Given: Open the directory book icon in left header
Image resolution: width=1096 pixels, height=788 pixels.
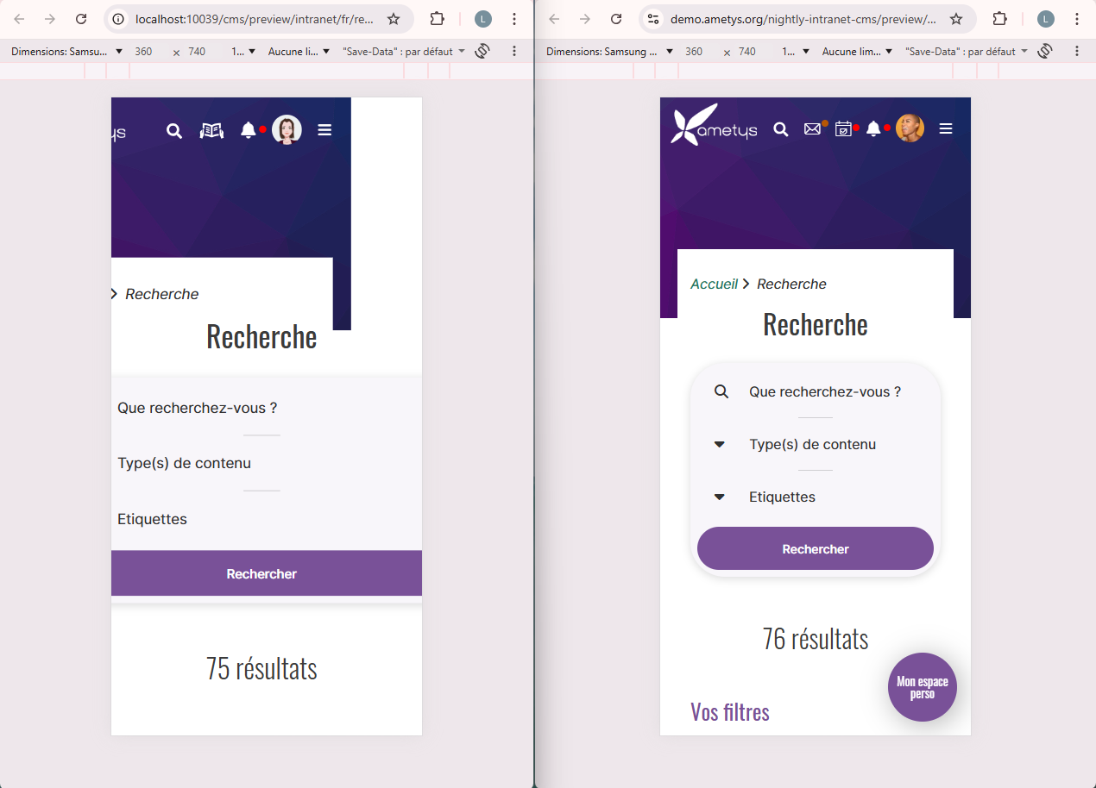Looking at the screenshot, I should [211, 131].
